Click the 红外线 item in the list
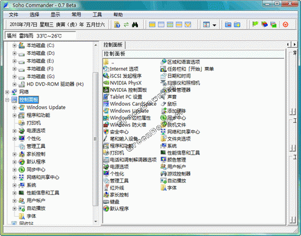 (114, 188)
